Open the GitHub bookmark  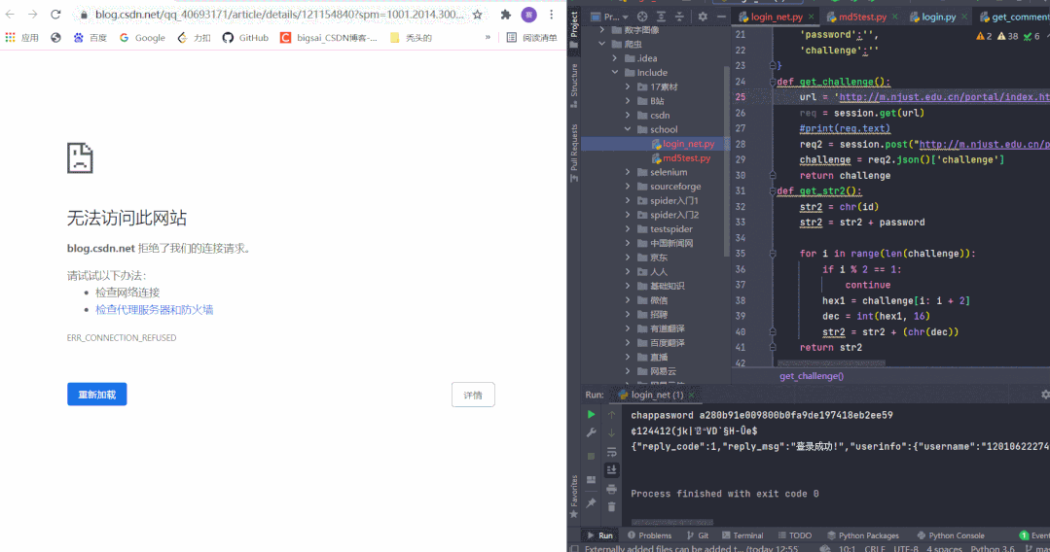click(x=246, y=38)
